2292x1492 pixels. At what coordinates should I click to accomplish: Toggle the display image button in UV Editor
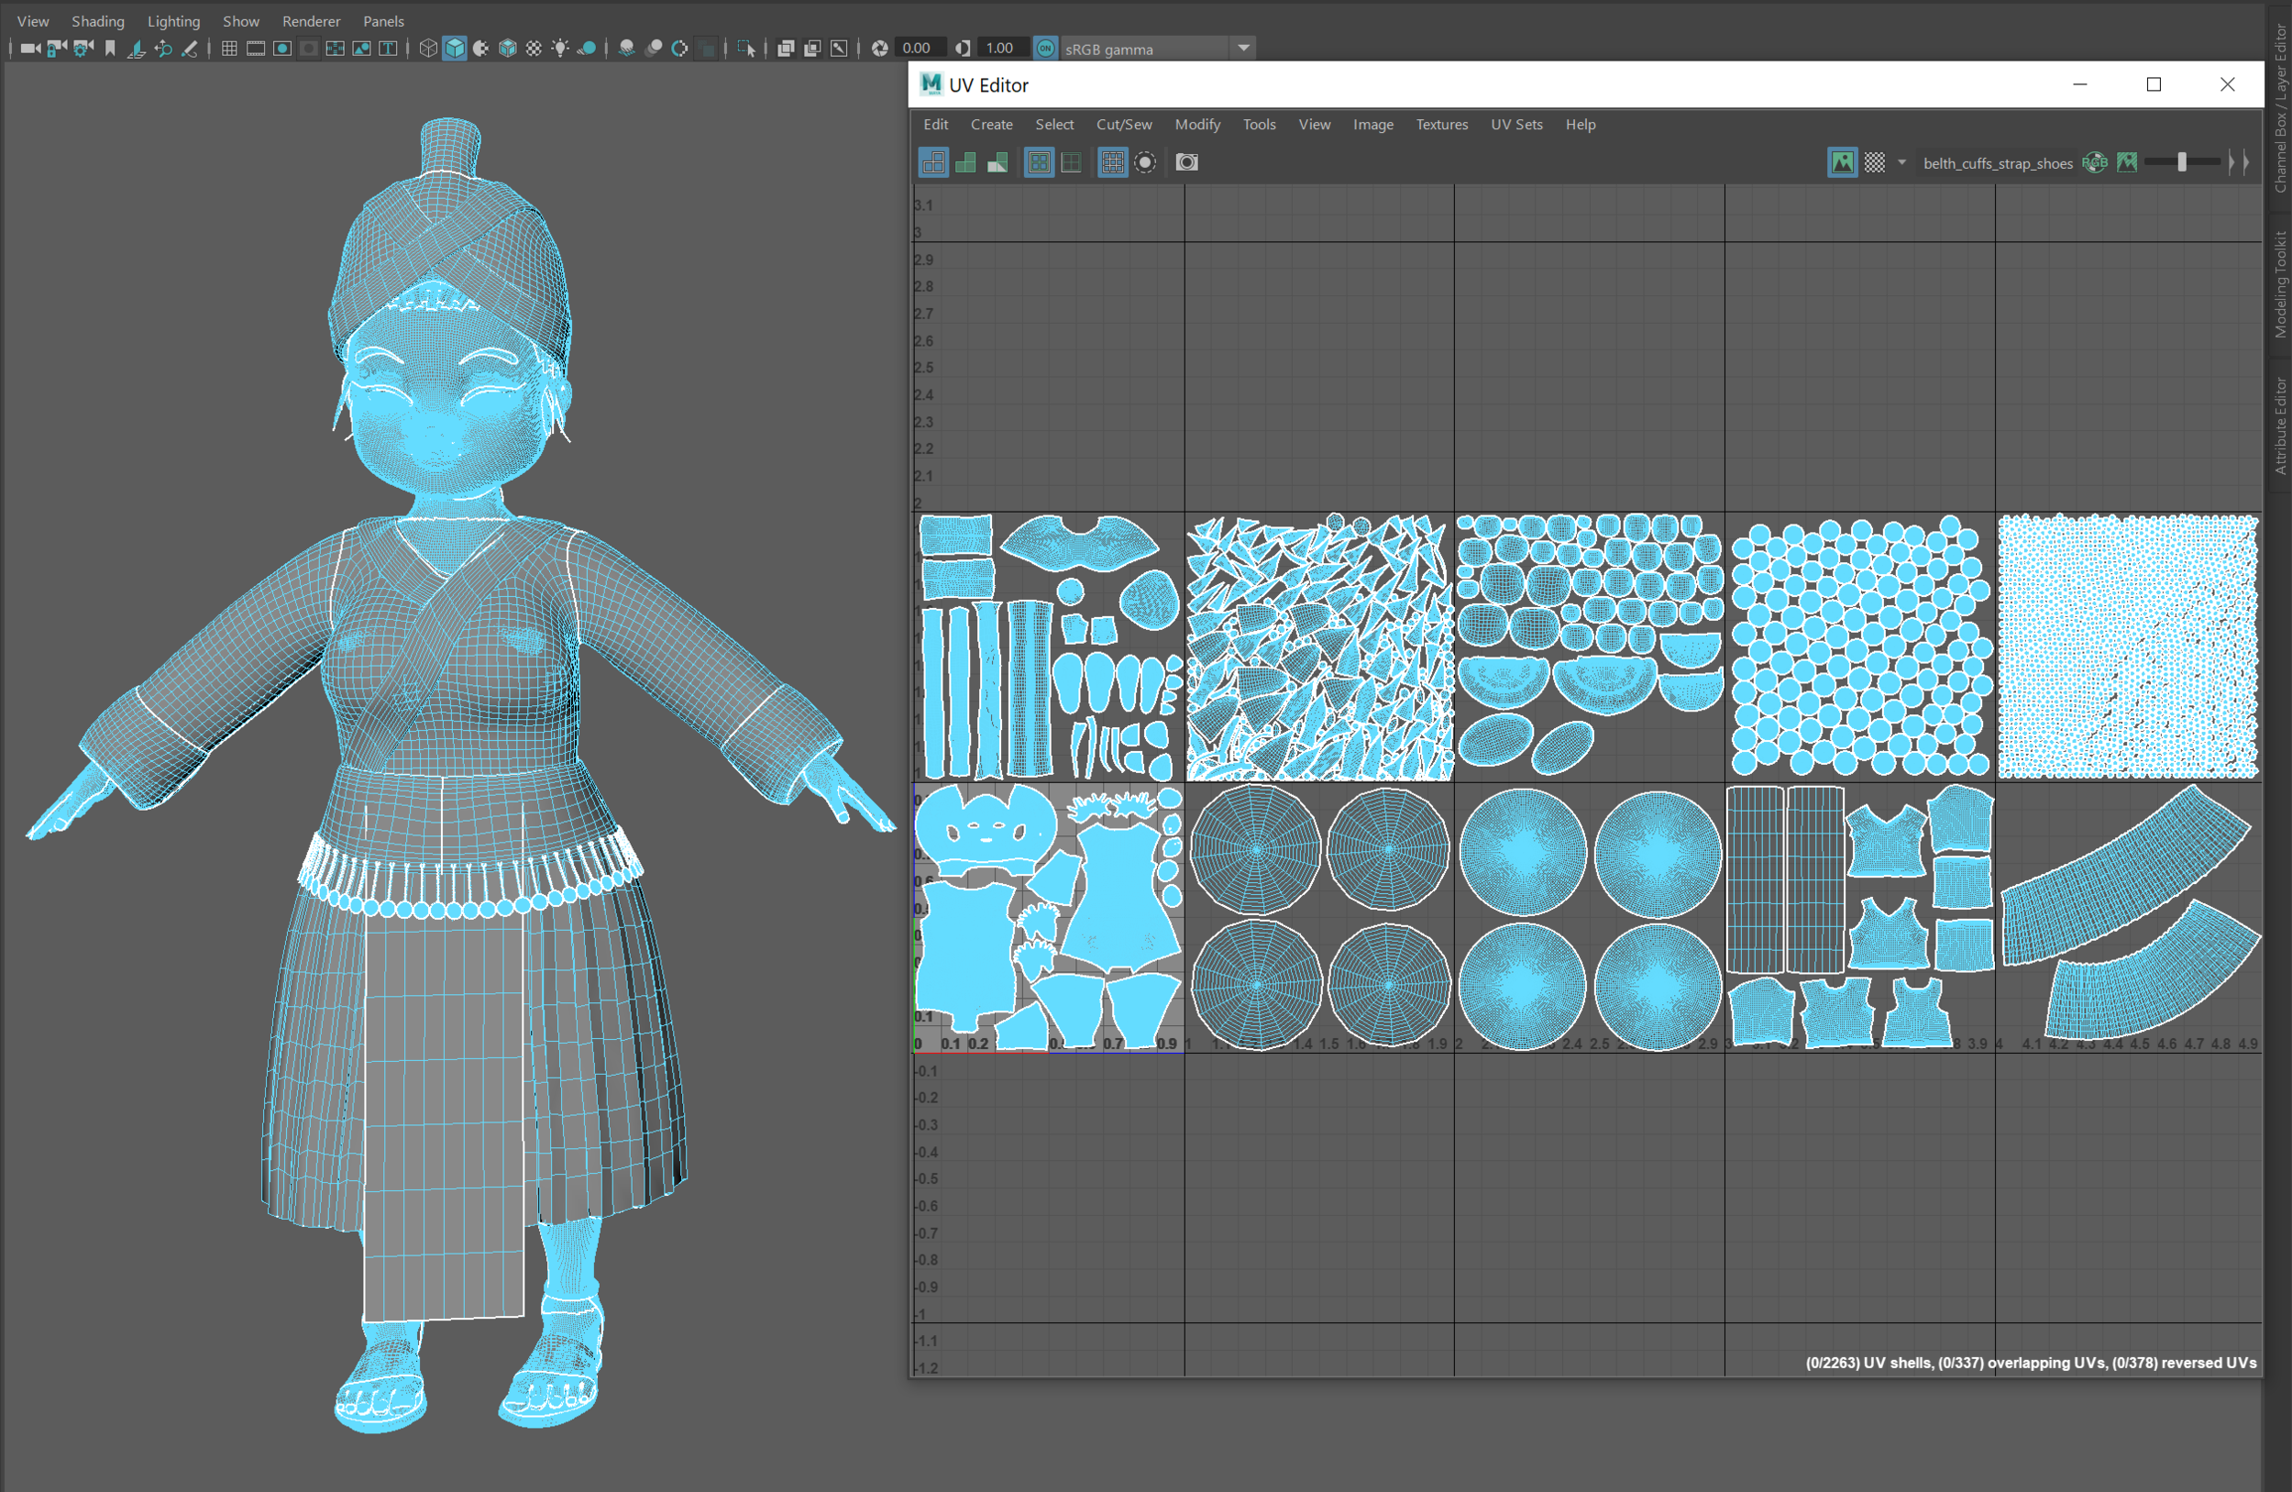click(1841, 163)
